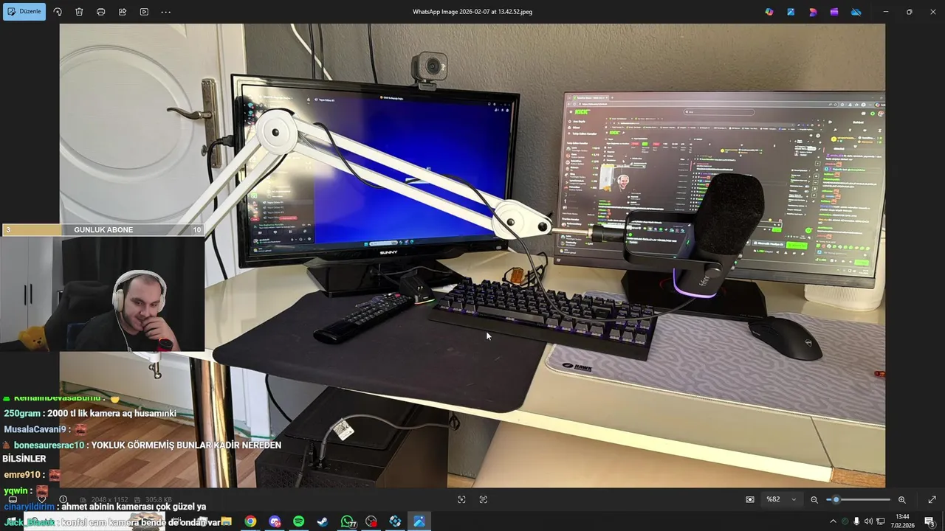The image size is (945, 531).
Task: Rotate the image with the rotate icon
Action: tap(58, 12)
